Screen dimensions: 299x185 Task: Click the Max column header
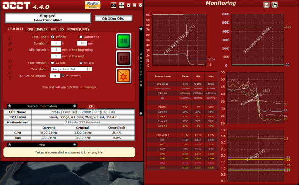tap(211, 76)
